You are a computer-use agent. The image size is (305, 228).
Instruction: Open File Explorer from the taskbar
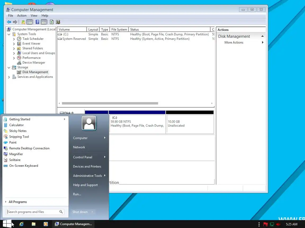33,224
